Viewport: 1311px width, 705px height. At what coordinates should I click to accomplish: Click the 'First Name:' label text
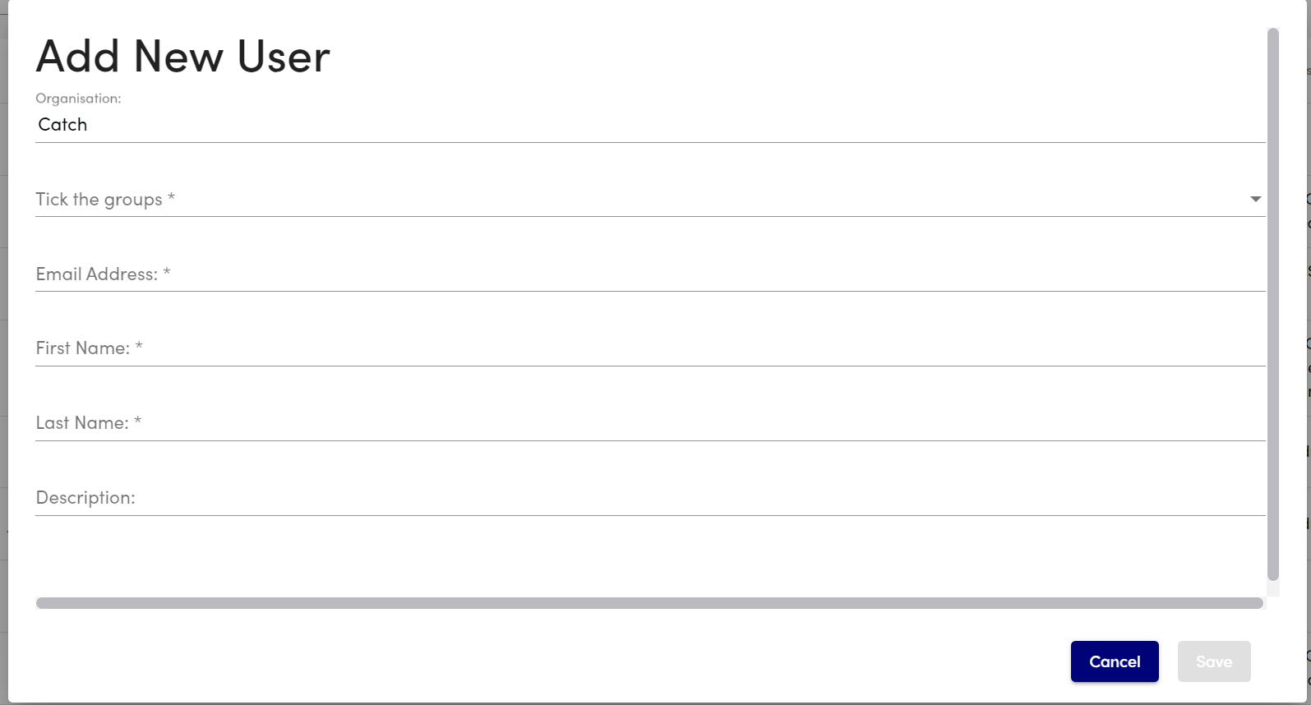coord(82,348)
